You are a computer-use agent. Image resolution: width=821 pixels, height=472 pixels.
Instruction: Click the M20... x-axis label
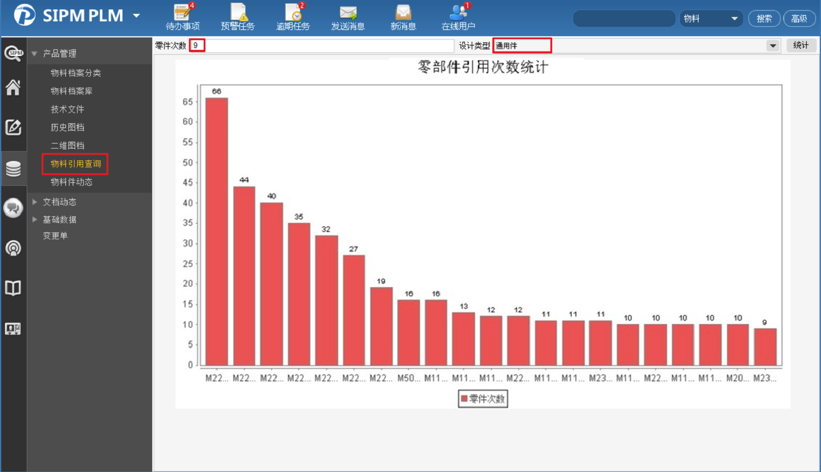[x=738, y=378]
